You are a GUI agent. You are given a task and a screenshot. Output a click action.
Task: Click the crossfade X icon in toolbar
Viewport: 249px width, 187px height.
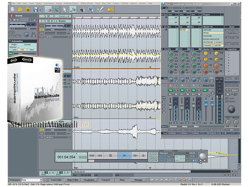(56, 10)
